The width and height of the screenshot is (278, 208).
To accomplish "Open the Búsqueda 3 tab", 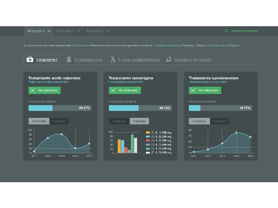I will point(95,31).
